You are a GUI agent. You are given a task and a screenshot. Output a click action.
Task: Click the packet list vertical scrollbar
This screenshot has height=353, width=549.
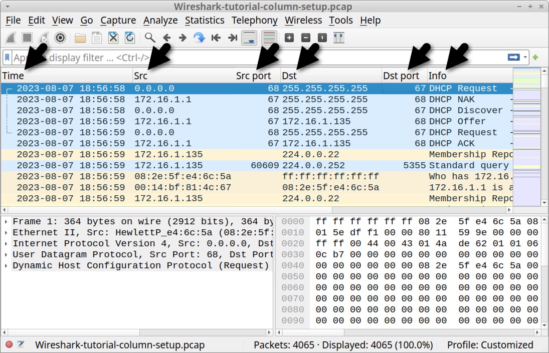pyautogui.click(x=544, y=137)
